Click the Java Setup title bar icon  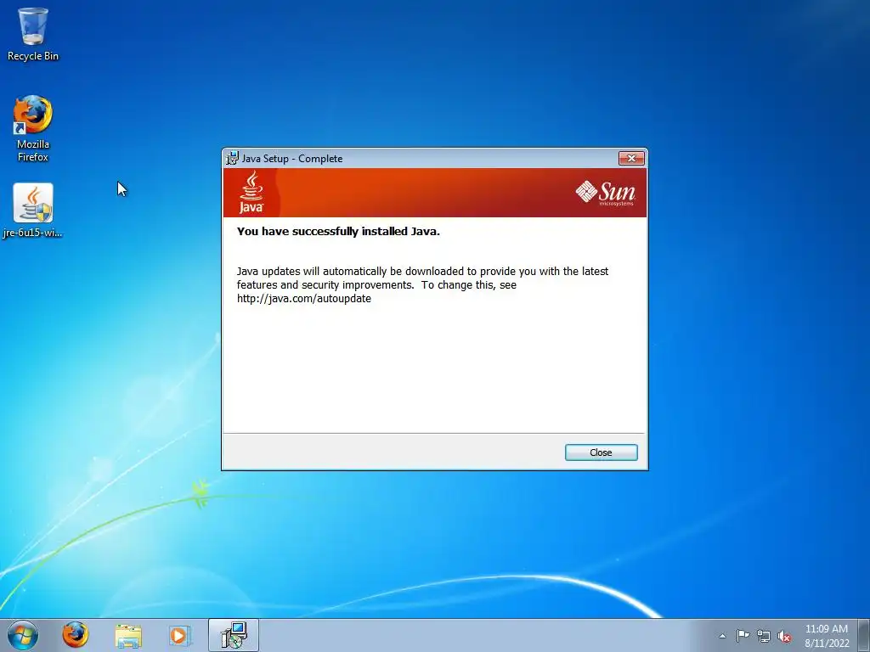click(232, 158)
